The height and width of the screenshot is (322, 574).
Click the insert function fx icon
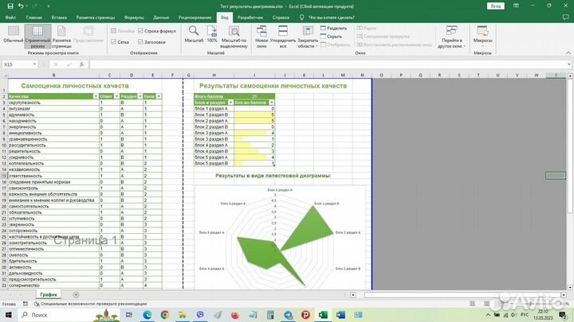(81, 64)
